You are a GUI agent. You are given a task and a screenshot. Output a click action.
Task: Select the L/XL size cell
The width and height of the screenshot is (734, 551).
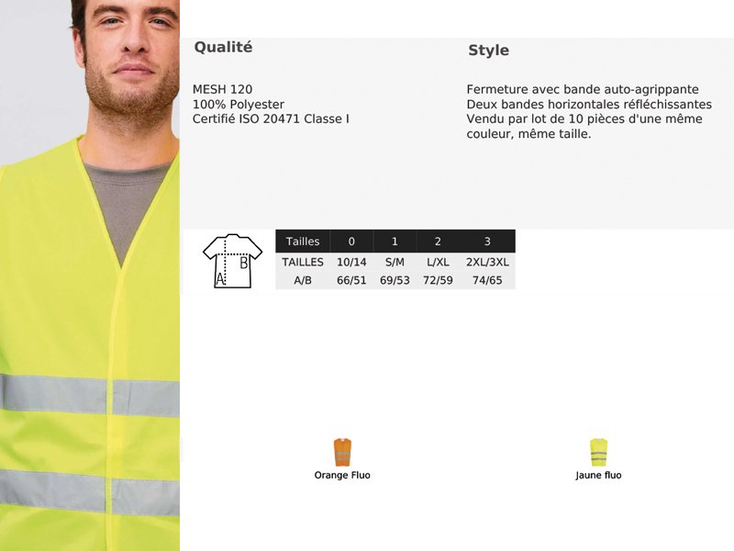(438, 263)
